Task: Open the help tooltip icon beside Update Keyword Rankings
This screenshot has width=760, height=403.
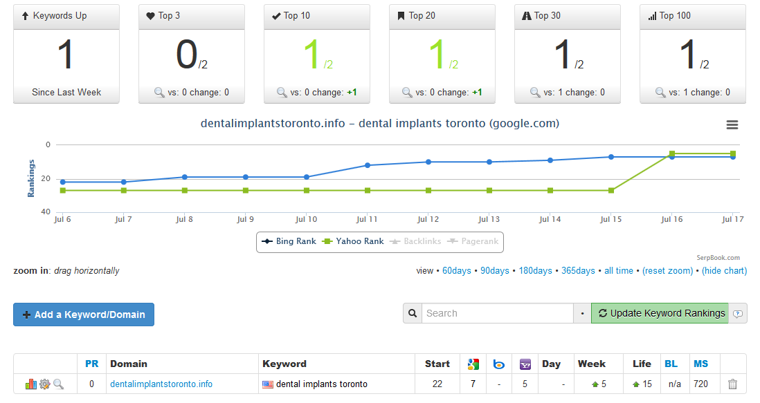Action: point(738,313)
